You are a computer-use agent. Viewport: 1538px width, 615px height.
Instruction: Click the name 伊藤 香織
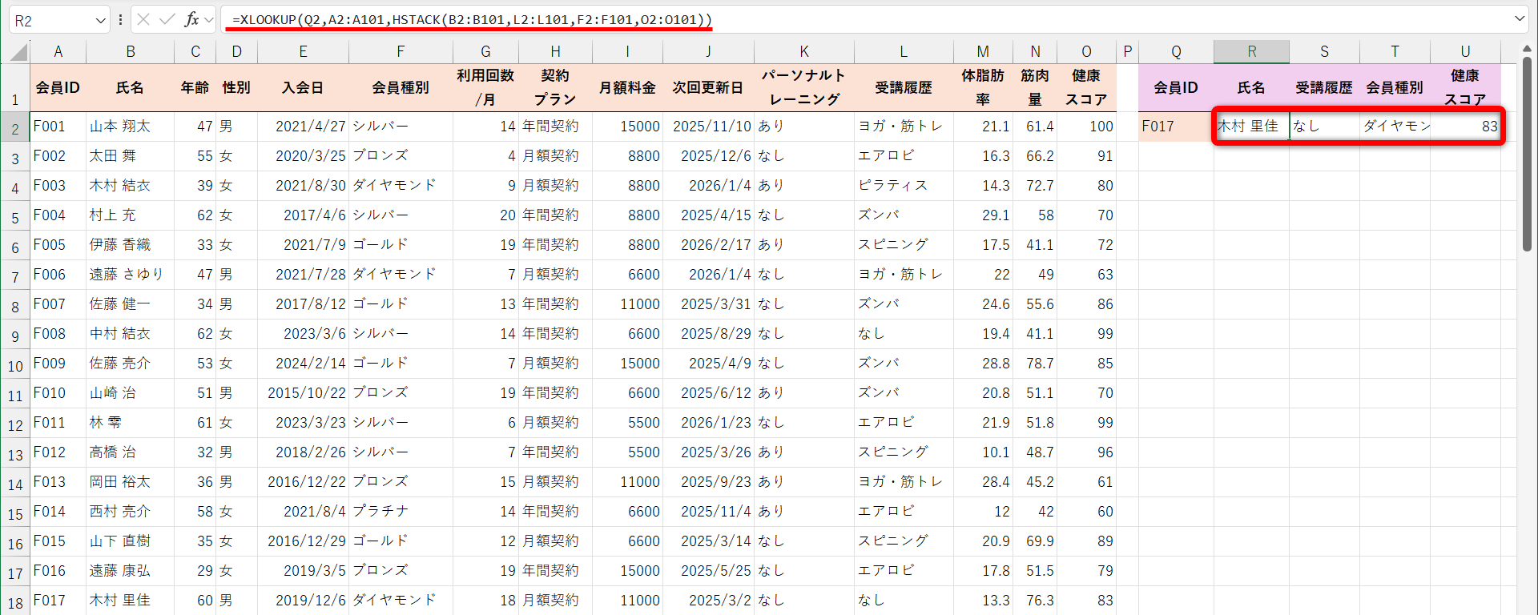(x=119, y=245)
